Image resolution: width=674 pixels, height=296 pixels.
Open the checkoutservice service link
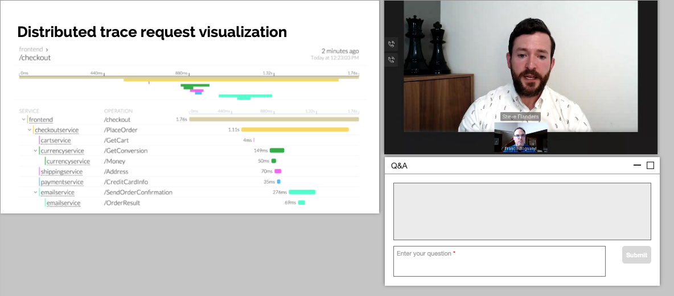coord(57,130)
